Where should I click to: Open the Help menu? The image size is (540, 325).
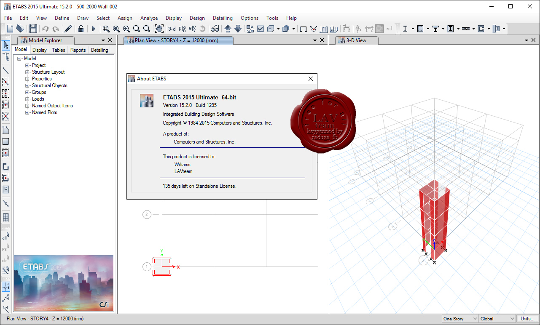tap(291, 18)
